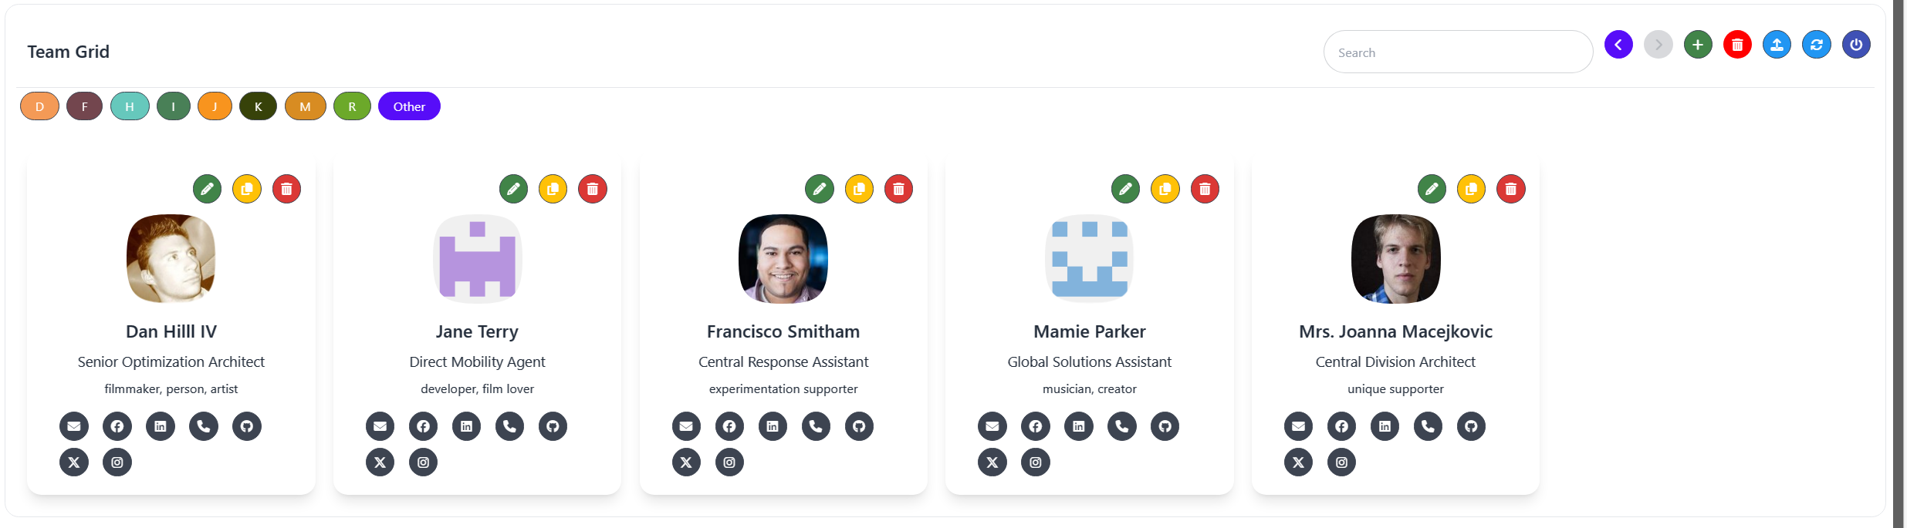This screenshot has height=528, width=1907.
Task: Select the Other filter pill
Action: pos(409,106)
